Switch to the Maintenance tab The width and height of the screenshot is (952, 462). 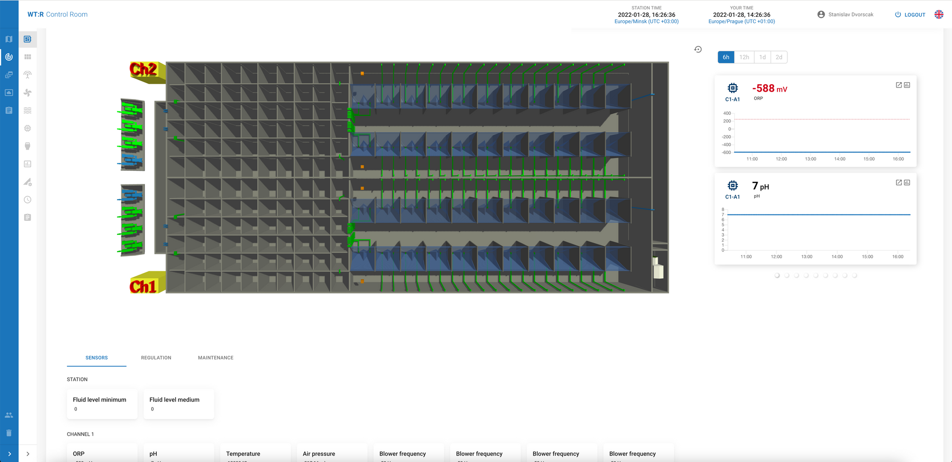click(x=216, y=358)
